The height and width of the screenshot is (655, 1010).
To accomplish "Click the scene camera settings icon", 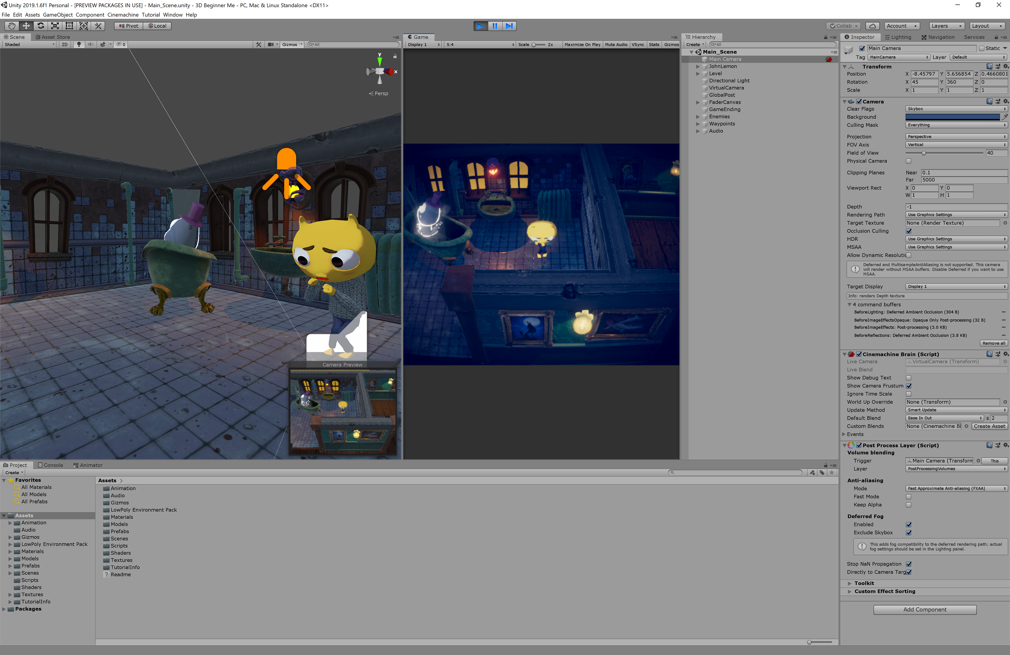I will click(x=270, y=44).
